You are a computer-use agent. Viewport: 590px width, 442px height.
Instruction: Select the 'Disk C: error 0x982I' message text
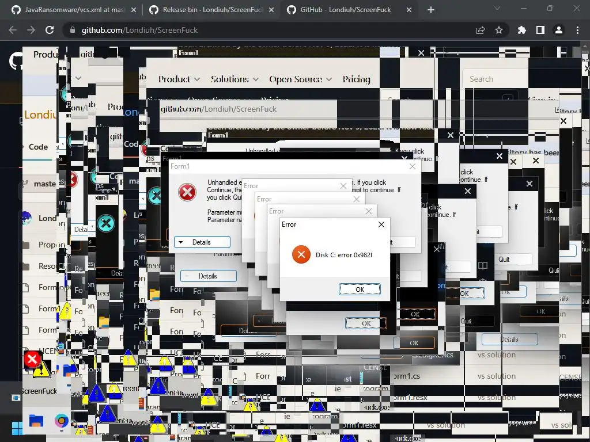click(x=344, y=255)
